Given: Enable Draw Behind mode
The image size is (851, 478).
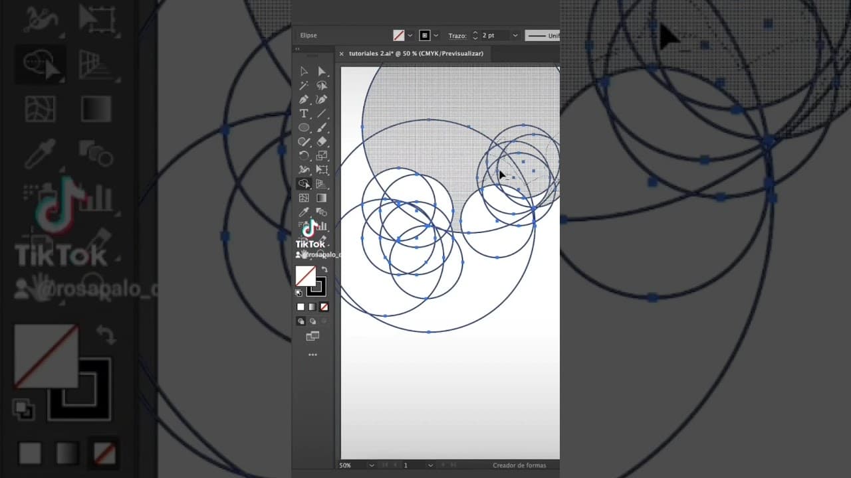Looking at the screenshot, I should tap(312, 321).
